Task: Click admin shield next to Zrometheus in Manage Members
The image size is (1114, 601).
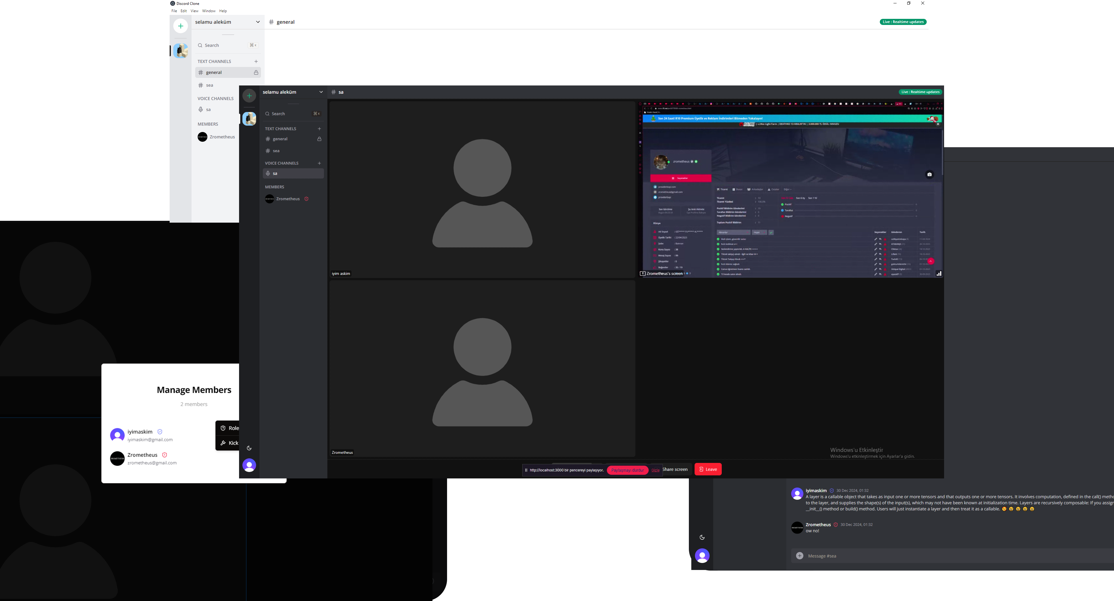Action: 164,455
